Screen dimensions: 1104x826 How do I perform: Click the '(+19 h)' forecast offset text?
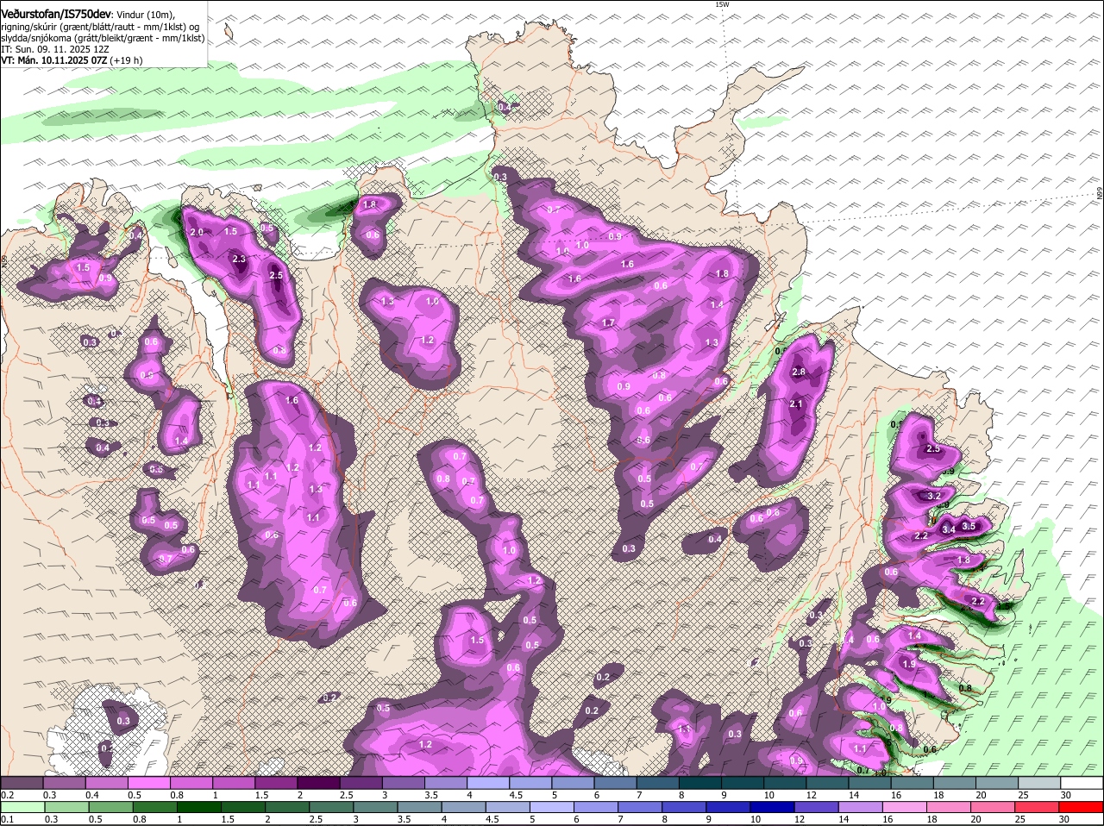click(x=126, y=60)
